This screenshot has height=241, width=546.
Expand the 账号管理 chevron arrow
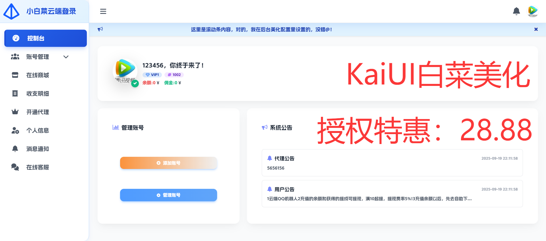pos(66,57)
